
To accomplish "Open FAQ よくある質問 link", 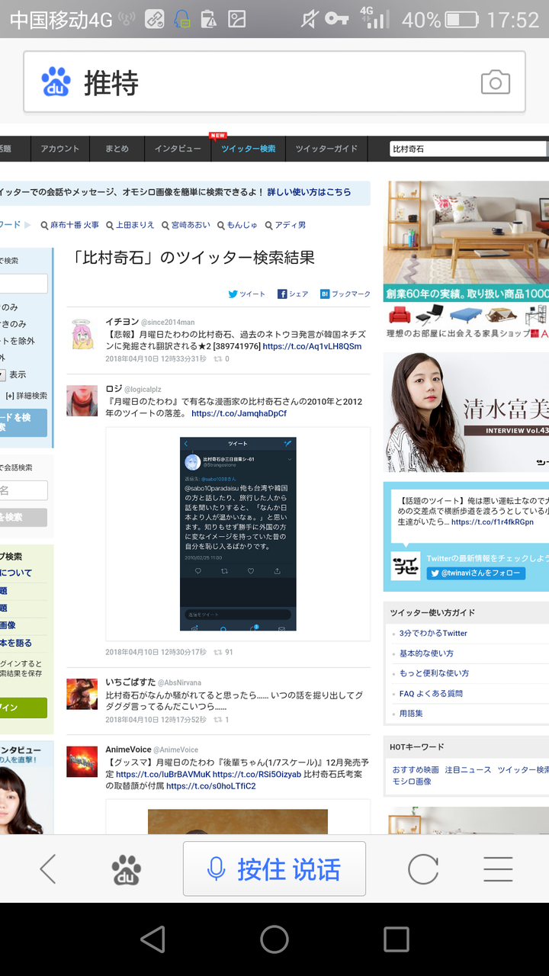I will click(431, 693).
